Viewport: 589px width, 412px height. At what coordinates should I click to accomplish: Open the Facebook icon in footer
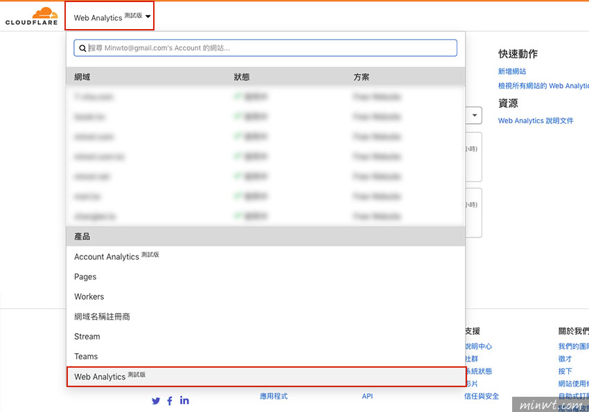[x=170, y=401]
